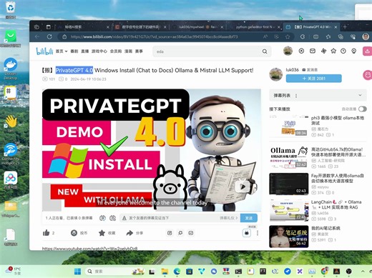Click the danmaku text input field
Image resolution: width=372 pixels, height=278 pixels.
[170, 218]
